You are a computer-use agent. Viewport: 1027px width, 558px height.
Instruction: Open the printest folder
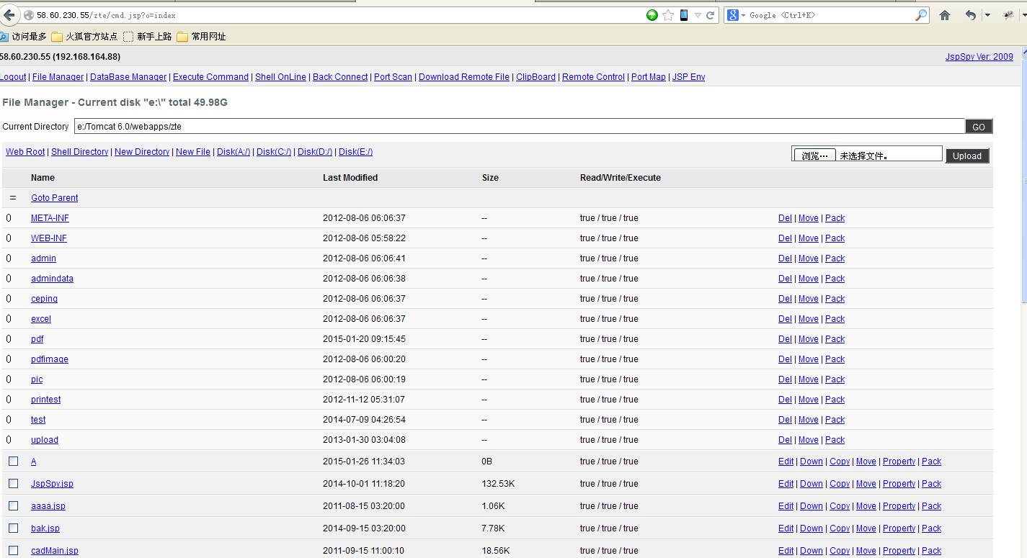click(46, 400)
